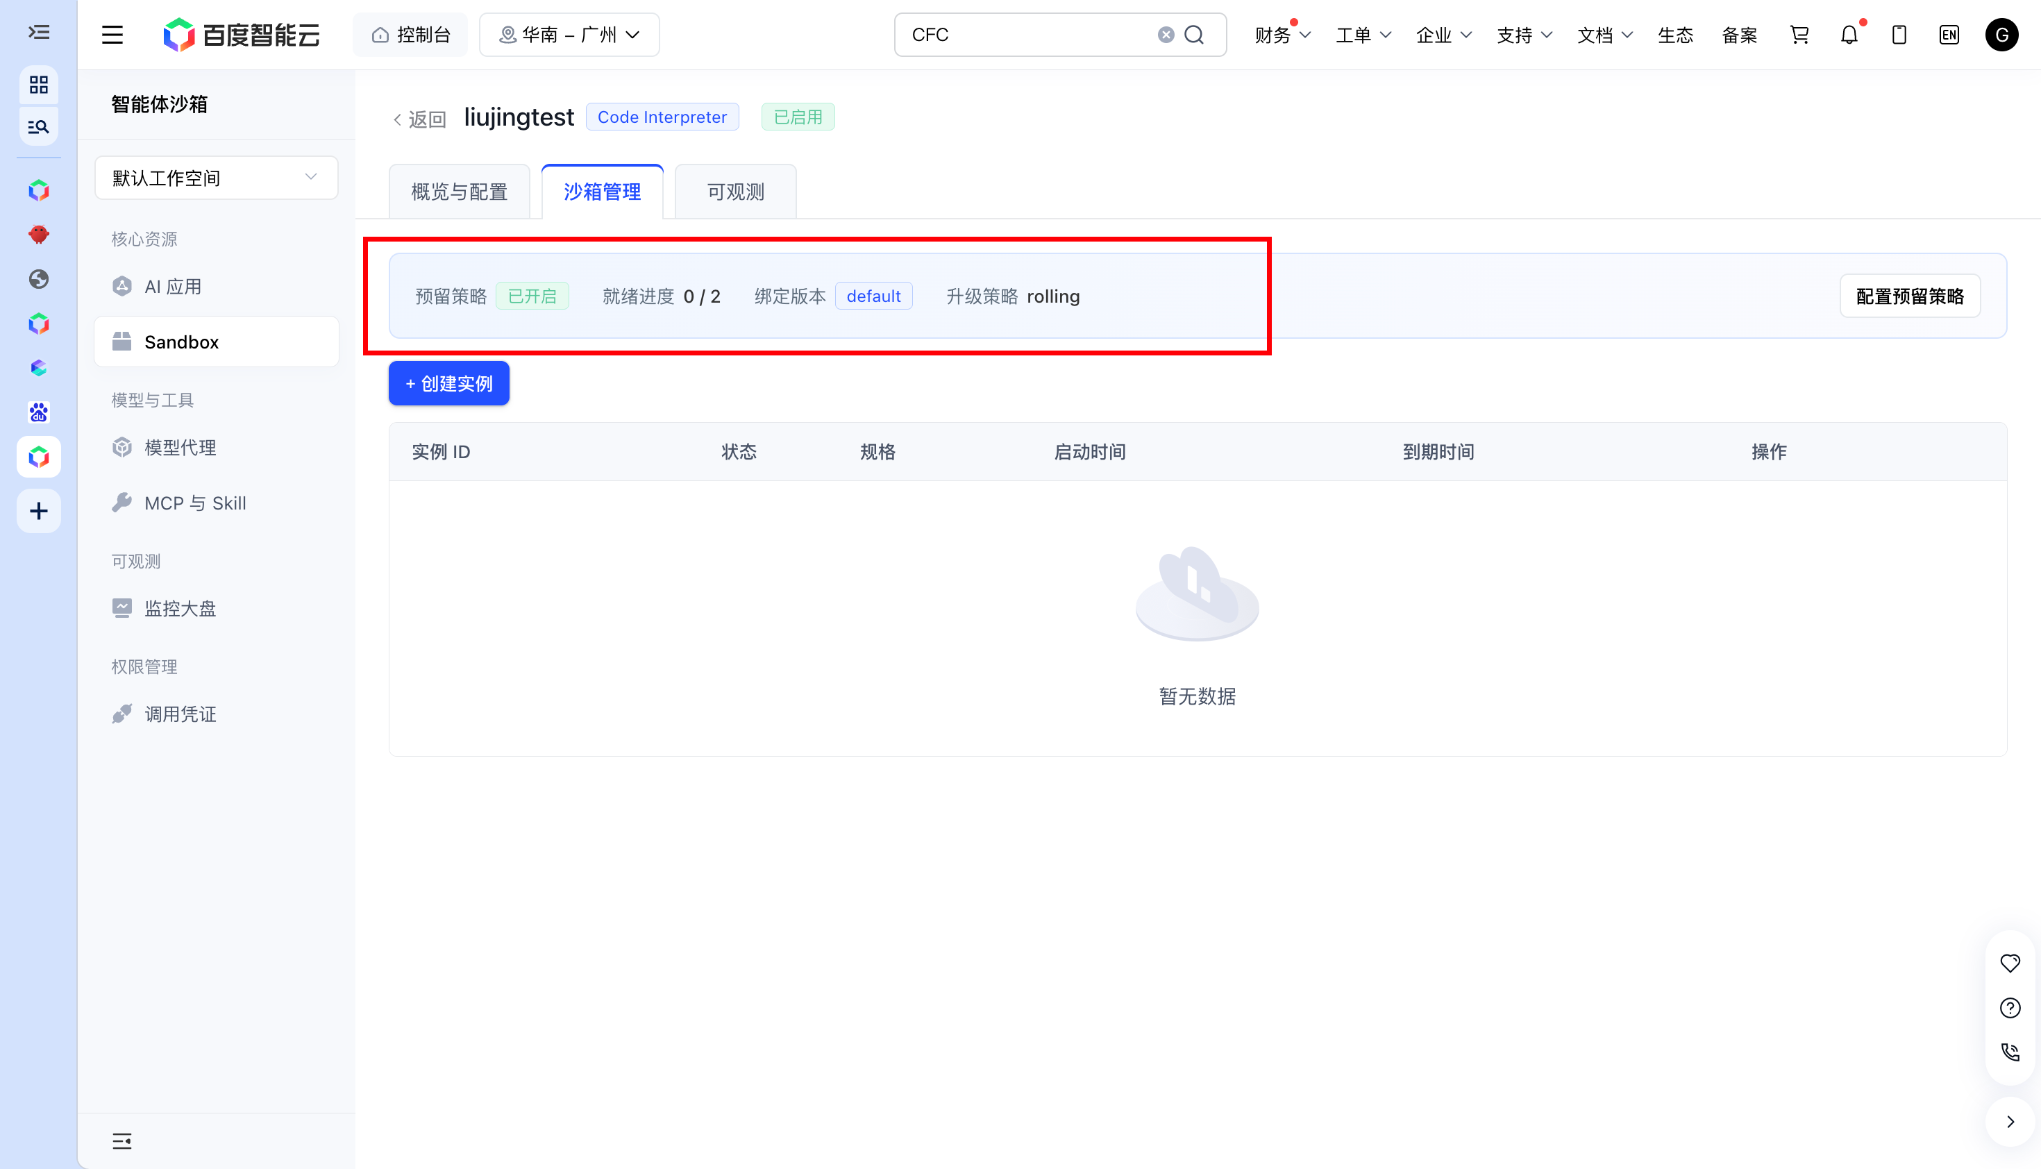2041x1169 pixels.
Task: Click the 到期时间 column header
Action: coord(1439,452)
